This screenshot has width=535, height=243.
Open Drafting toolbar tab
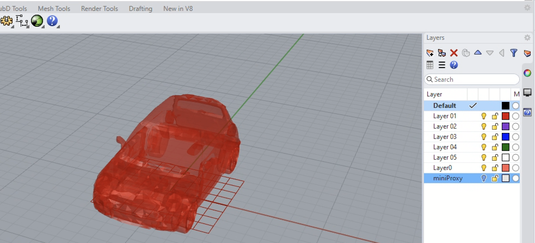tap(140, 8)
